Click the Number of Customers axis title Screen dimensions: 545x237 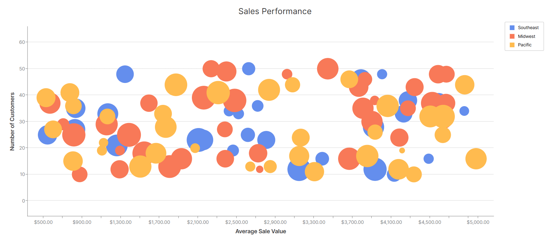pyautogui.click(x=12, y=121)
